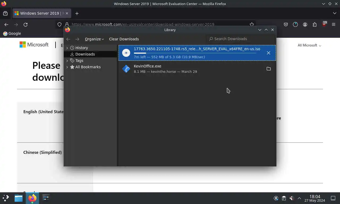Open the Organize dropdown menu
The image size is (340, 204).
(x=94, y=39)
